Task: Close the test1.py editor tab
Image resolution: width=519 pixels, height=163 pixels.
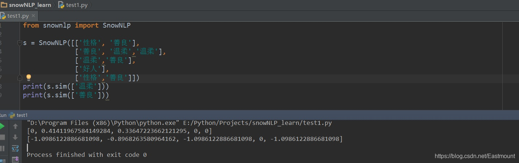Action: [33, 16]
